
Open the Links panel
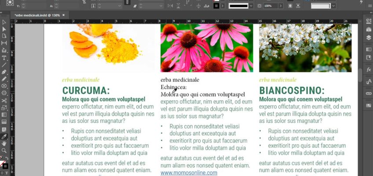tap(369, 93)
